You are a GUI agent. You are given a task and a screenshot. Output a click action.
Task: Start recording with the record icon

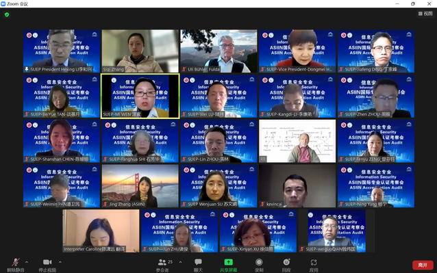click(259, 262)
